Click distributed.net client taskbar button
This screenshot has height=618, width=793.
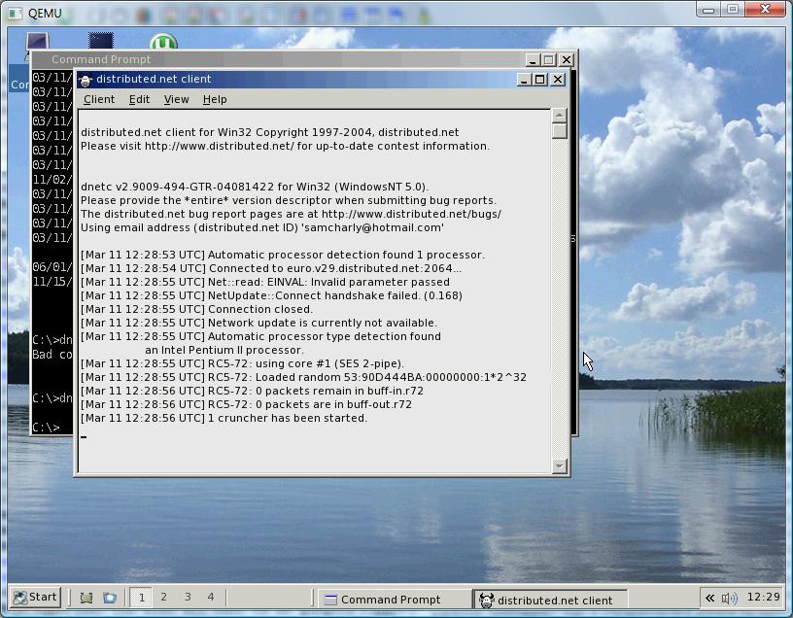pyautogui.click(x=550, y=600)
